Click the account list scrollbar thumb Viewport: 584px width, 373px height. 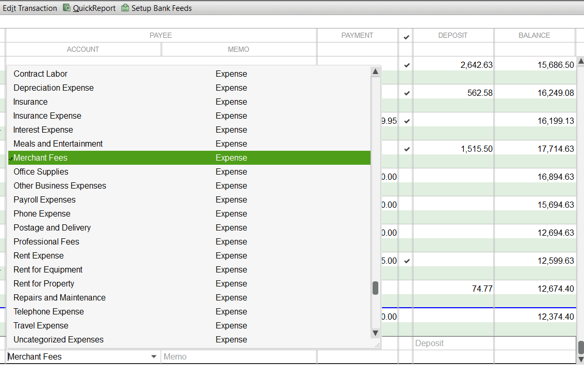(x=375, y=288)
